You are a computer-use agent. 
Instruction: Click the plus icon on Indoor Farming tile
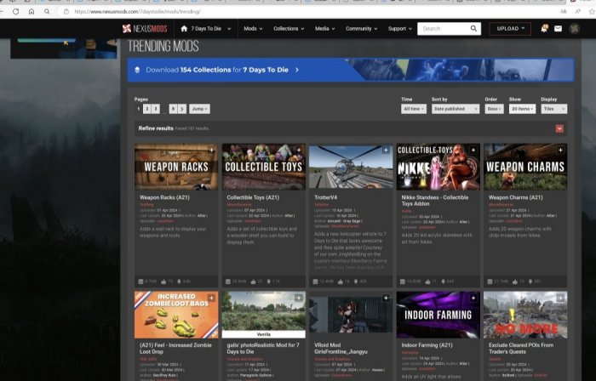point(473,299)
